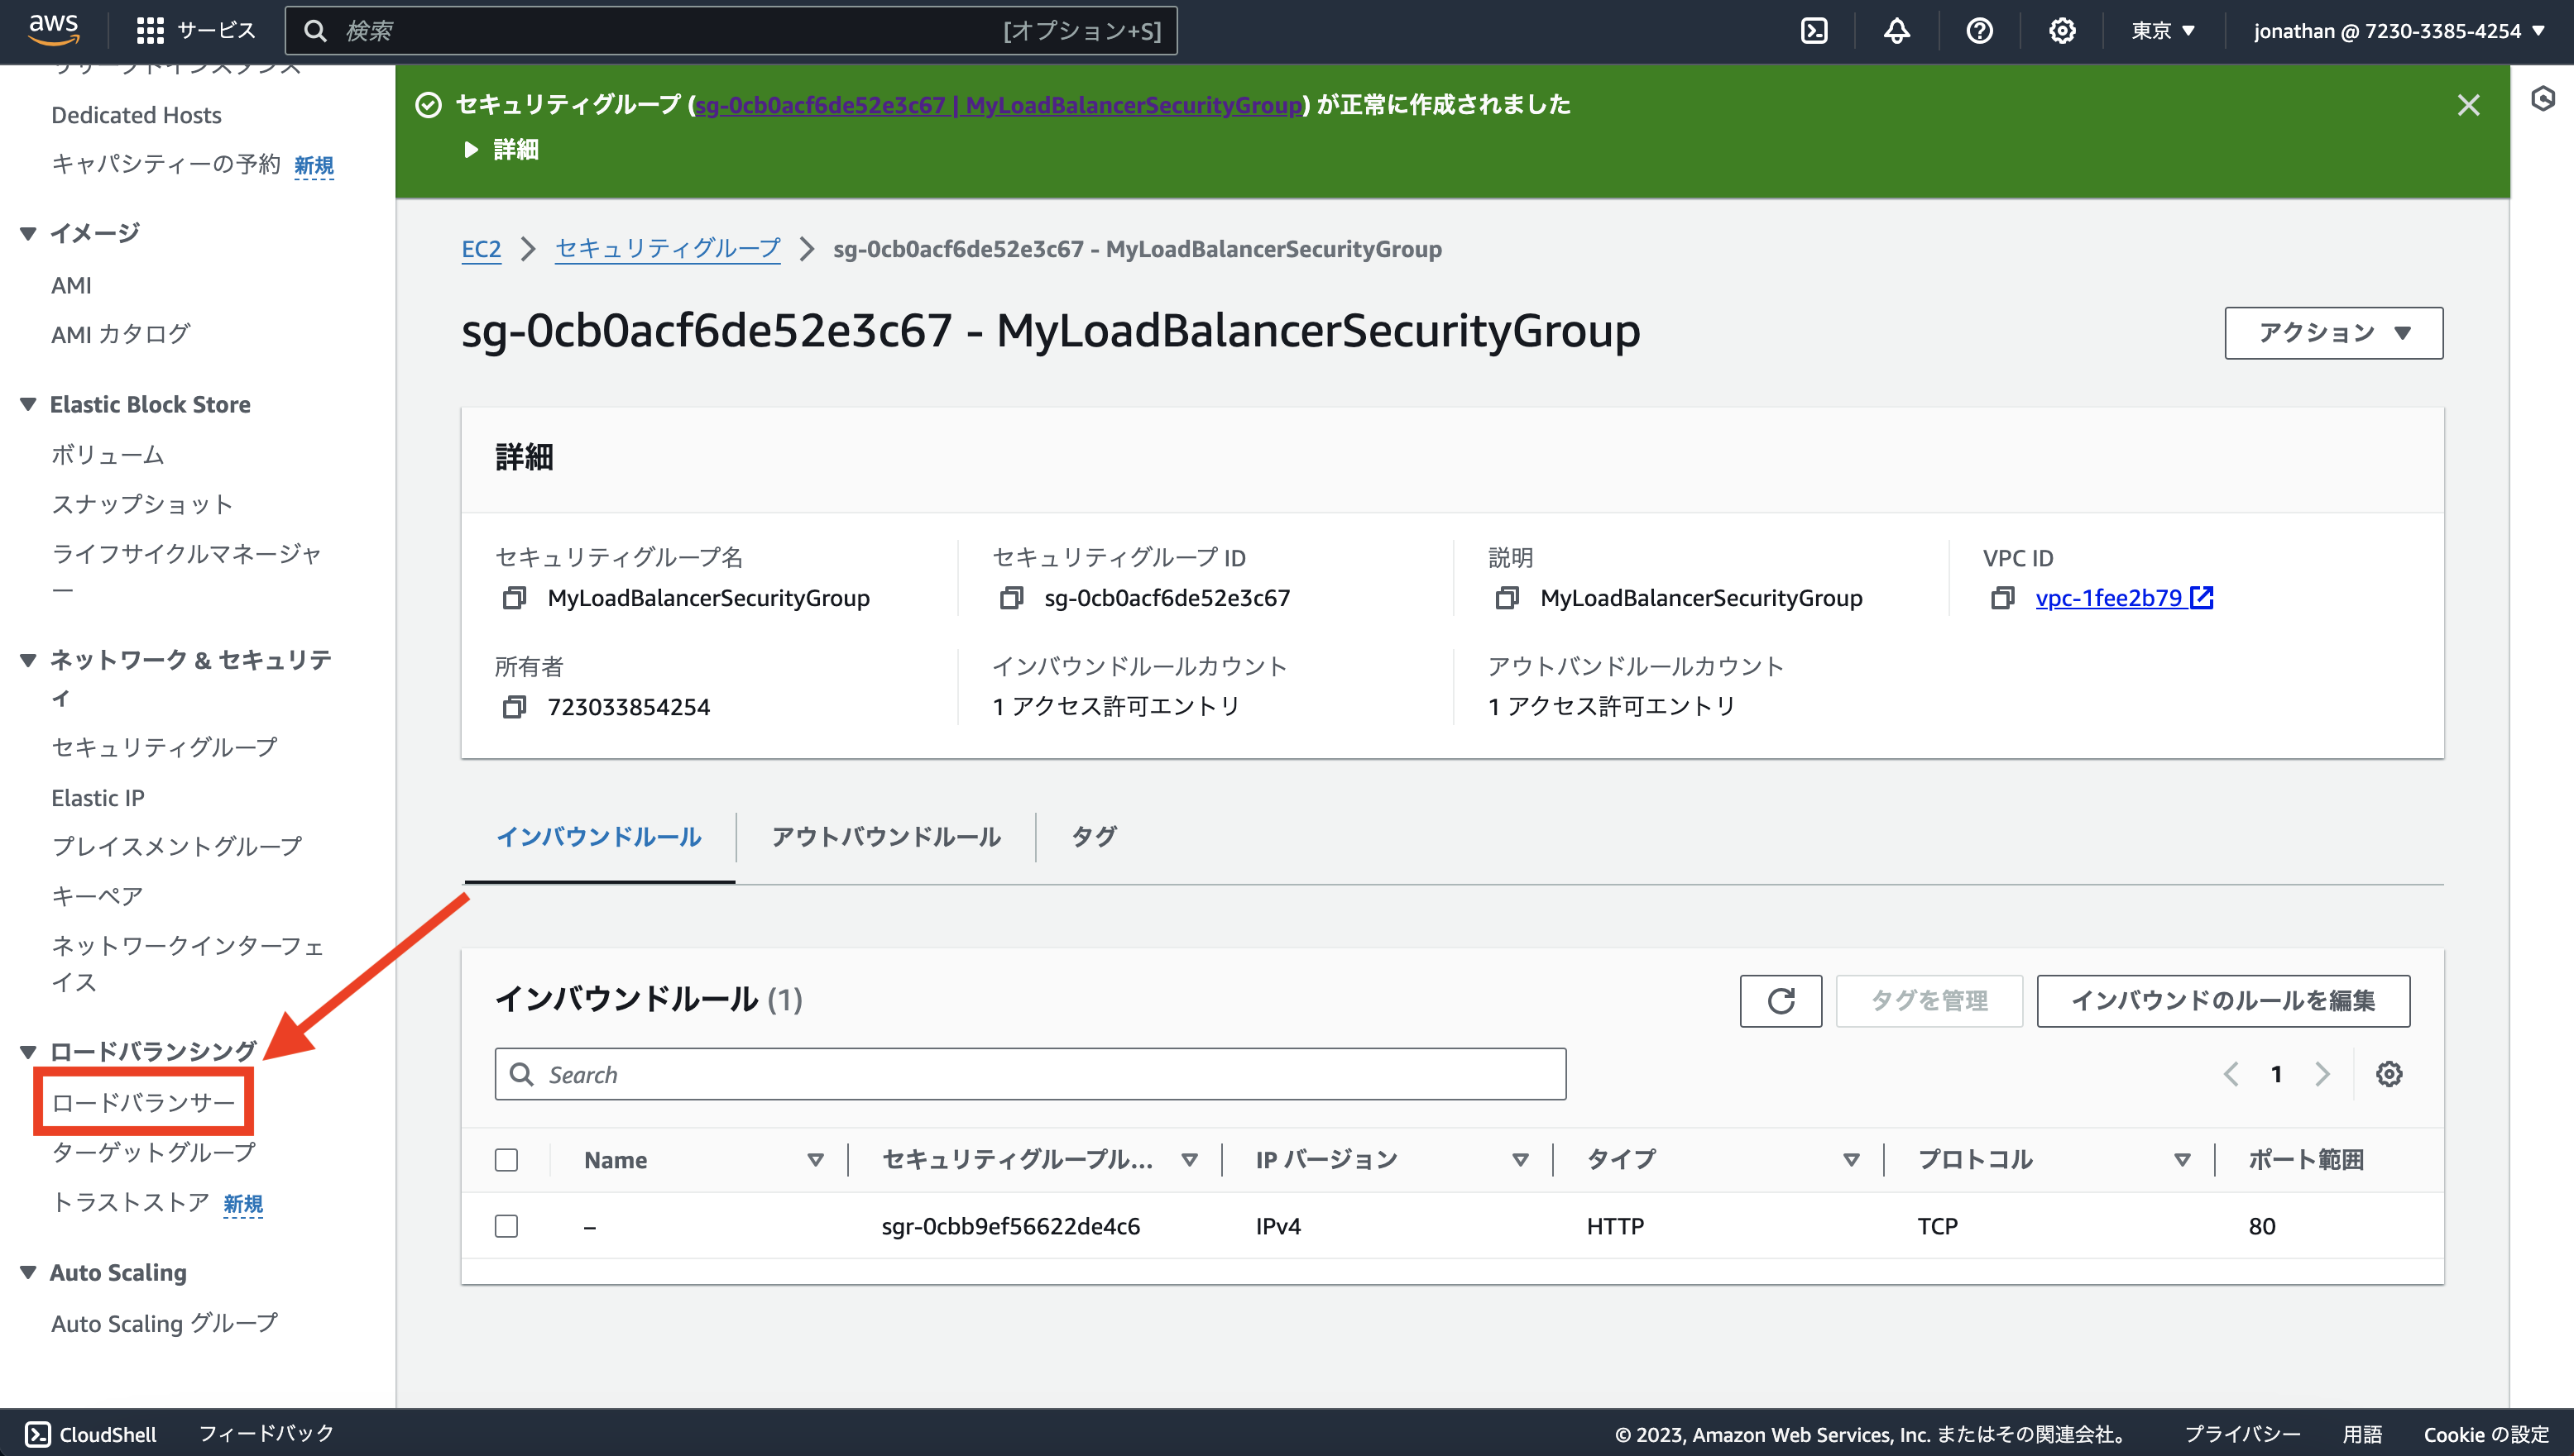Open the help question mark icon
The image size is (2574, 1456).
click(x=1979, y=30)
